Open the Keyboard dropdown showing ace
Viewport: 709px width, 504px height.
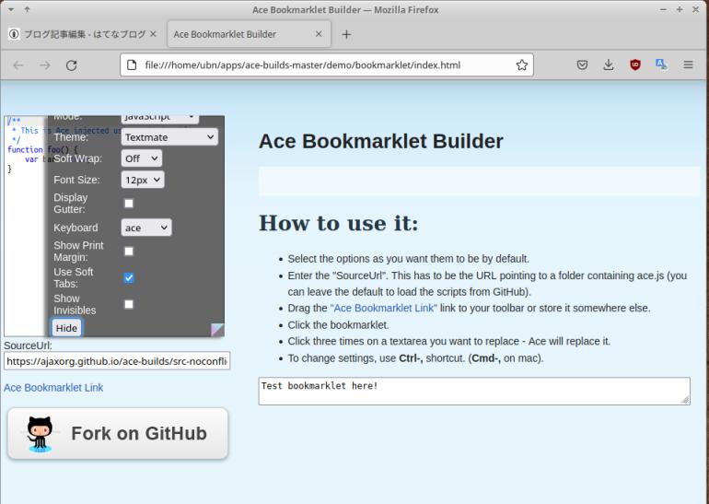tap(146, 228)
